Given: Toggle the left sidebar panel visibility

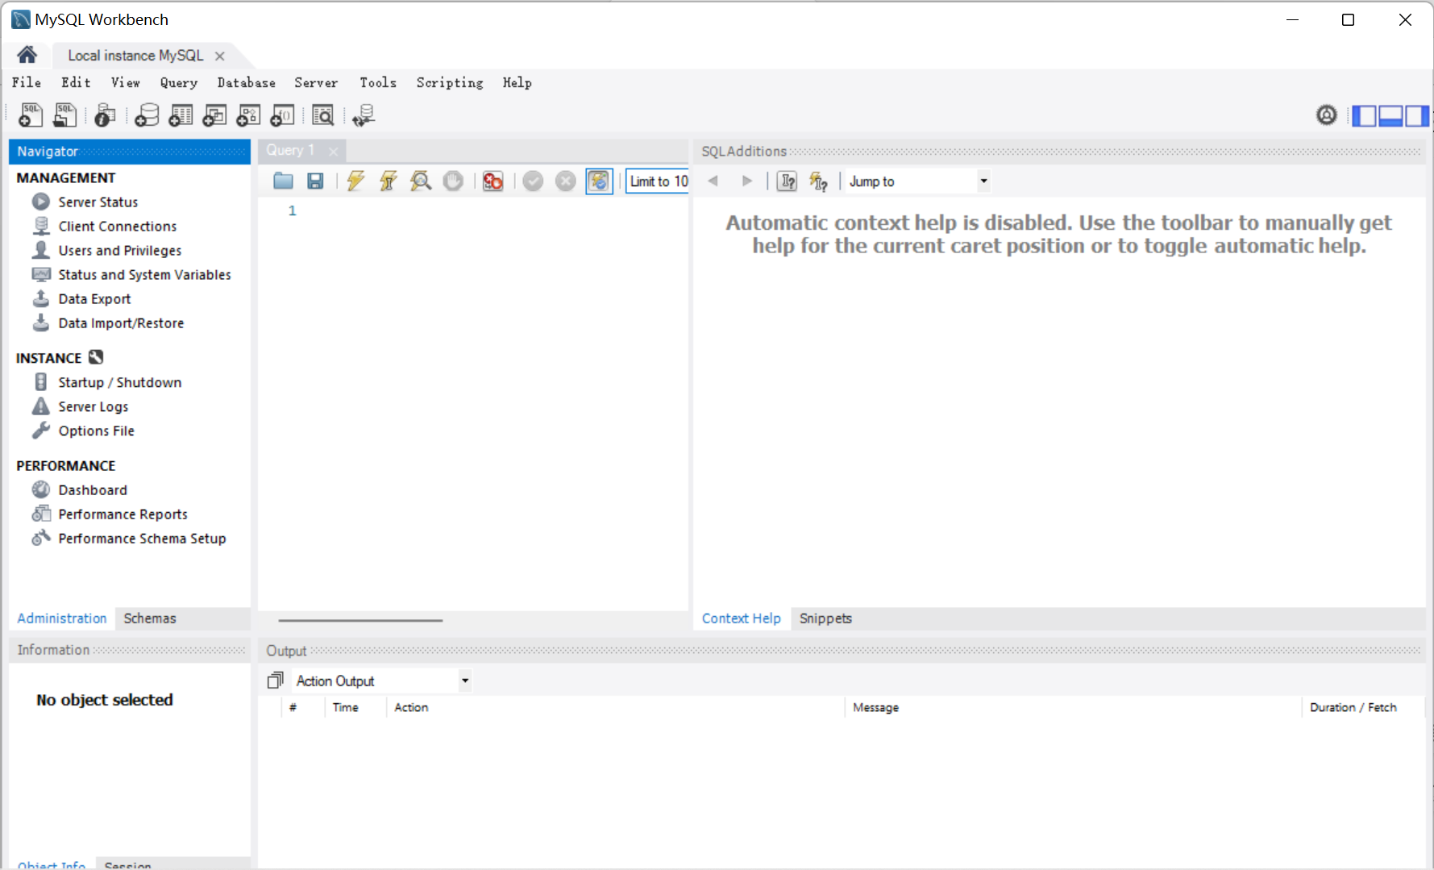Looking at the screenshot, I should 1364,116.
